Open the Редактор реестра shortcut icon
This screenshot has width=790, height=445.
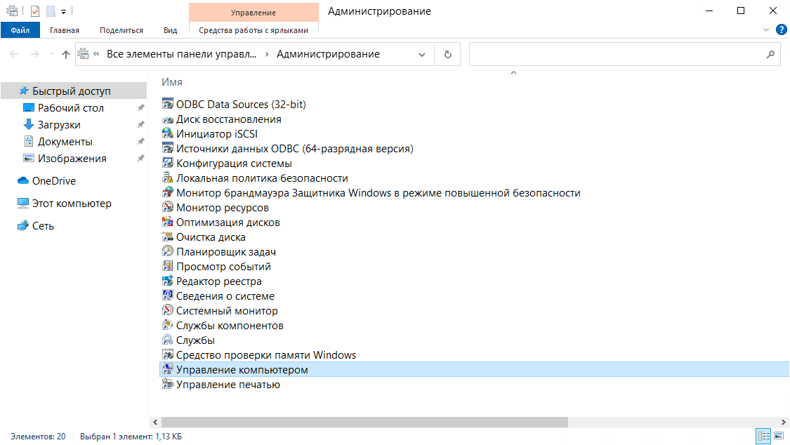click(167, 281)
